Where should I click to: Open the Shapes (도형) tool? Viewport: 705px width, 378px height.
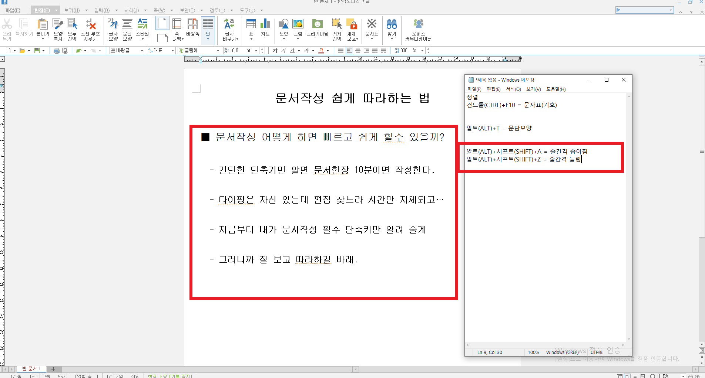pos(283,24)
